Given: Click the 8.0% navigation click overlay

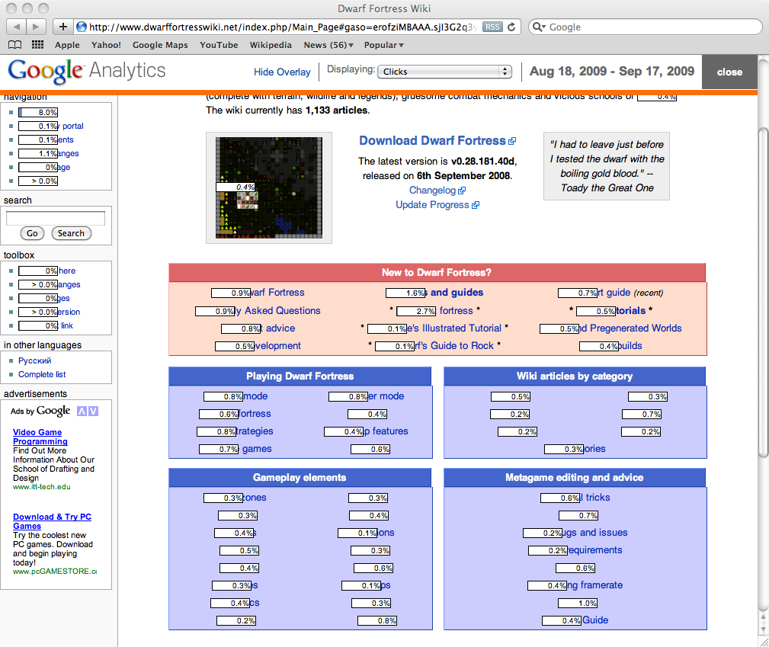Looking at the screenshot, I should click(x=38, y=112).
